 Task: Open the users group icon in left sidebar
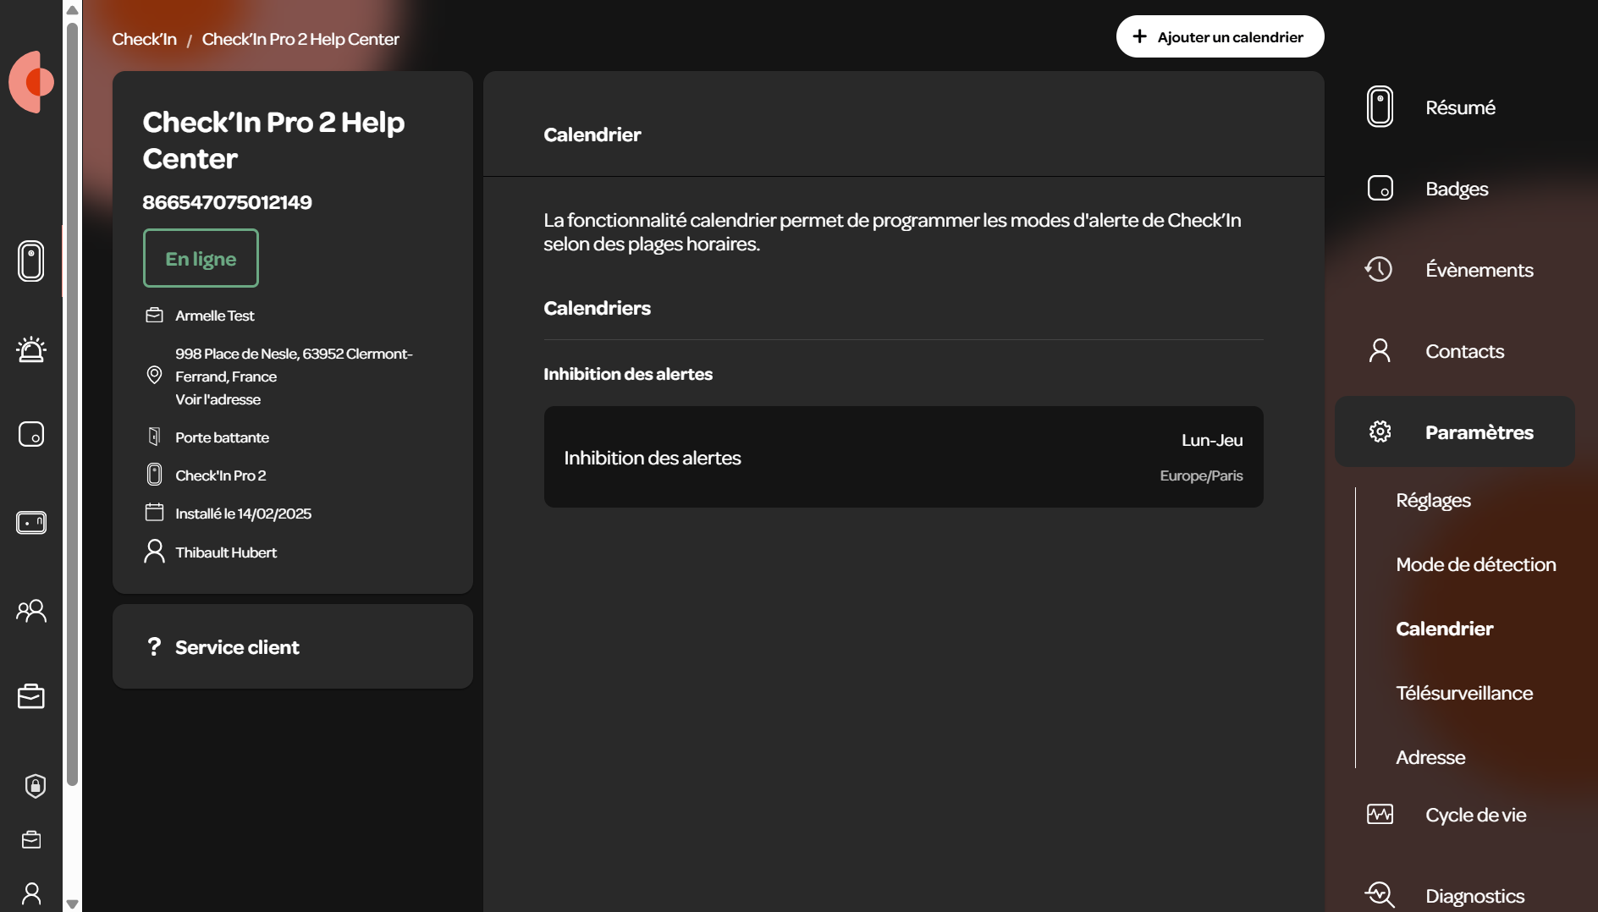tap(31, 610)
